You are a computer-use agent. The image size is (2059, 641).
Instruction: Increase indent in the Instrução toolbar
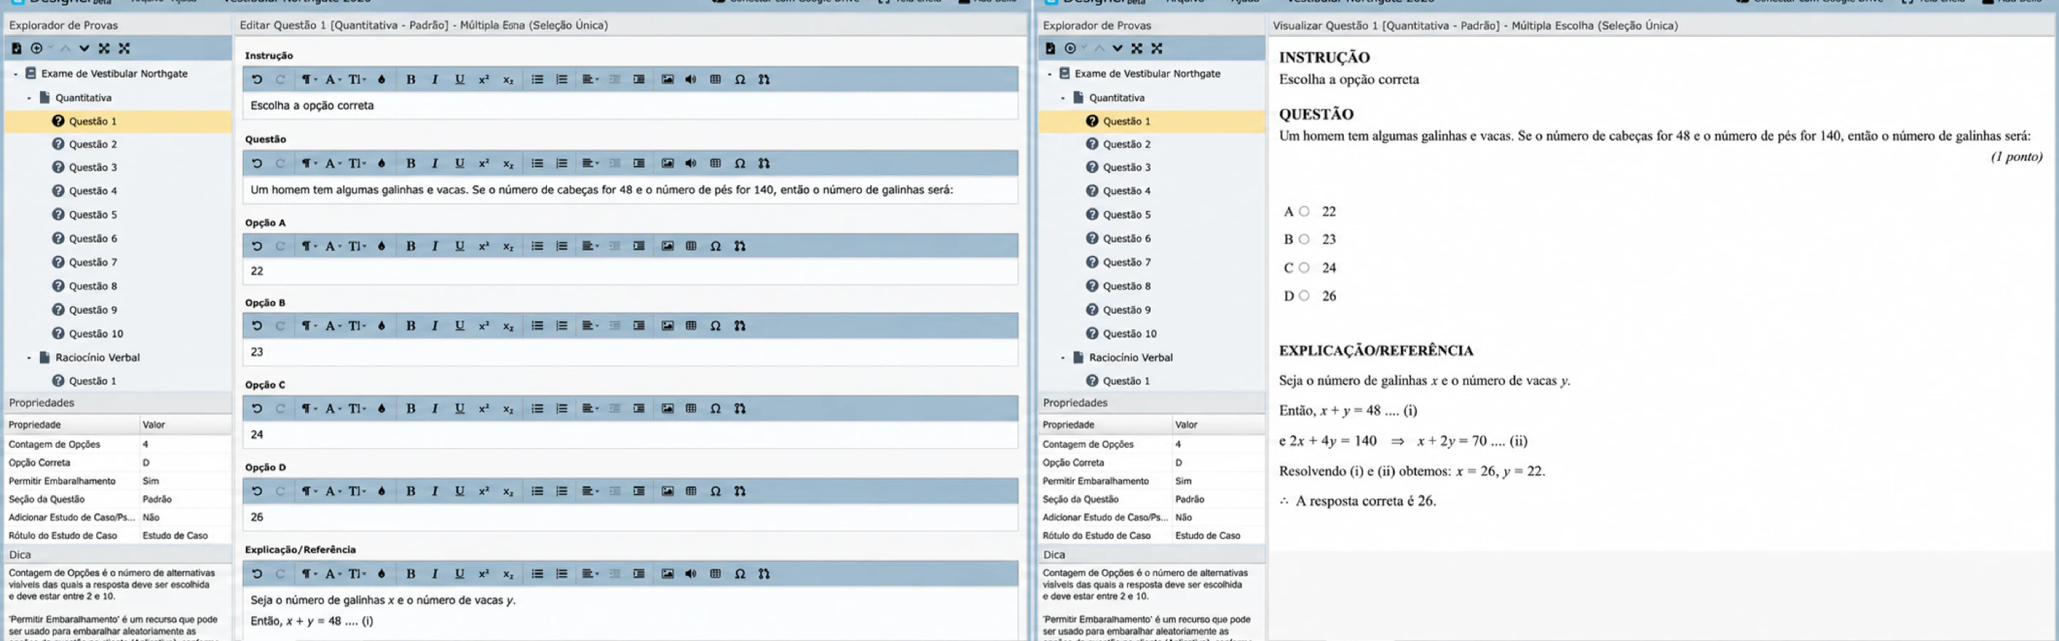pyautogui.click(x=639, y=79)
